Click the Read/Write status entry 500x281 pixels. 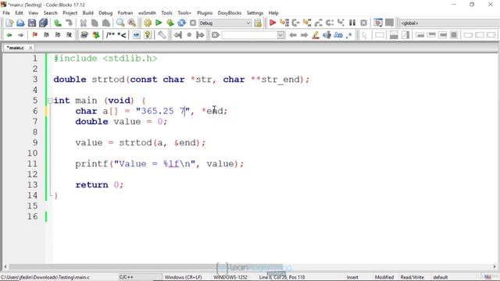coord(412,277)
